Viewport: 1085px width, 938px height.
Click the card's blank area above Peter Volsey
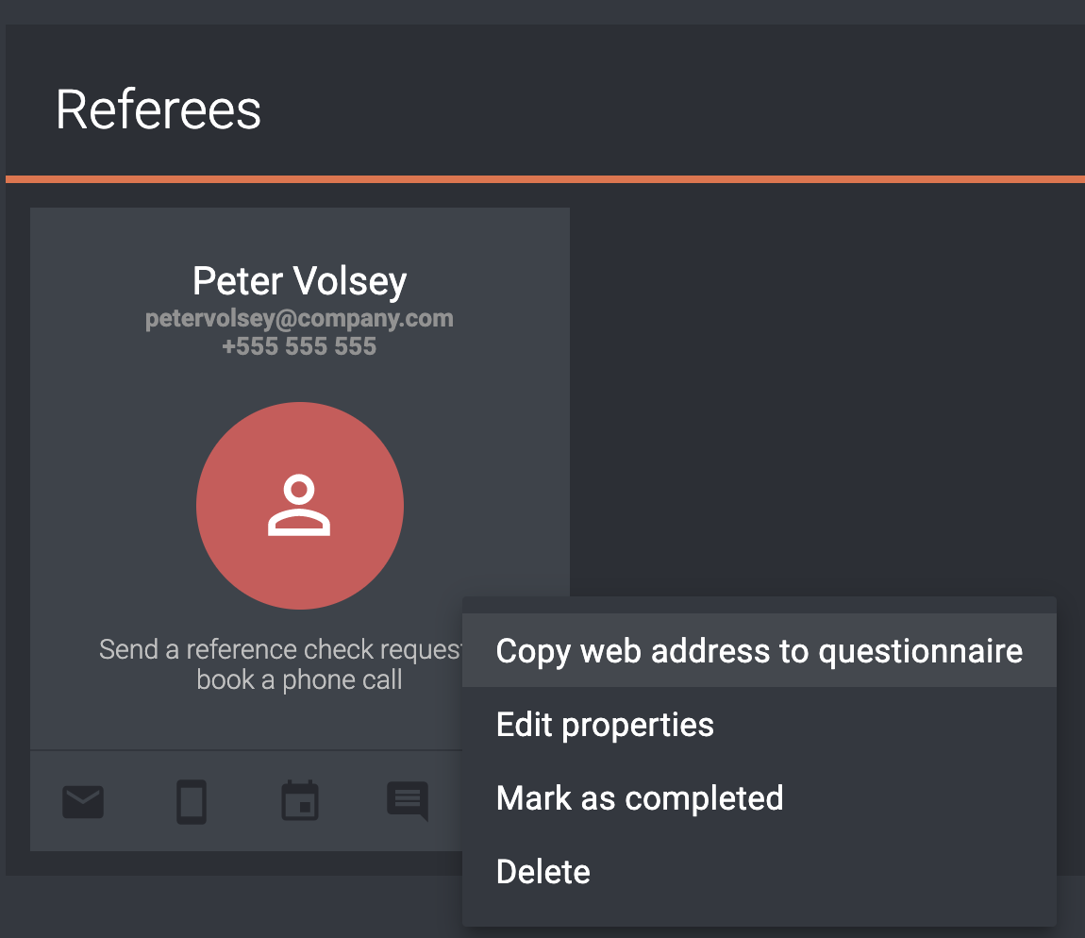[300, 234]
